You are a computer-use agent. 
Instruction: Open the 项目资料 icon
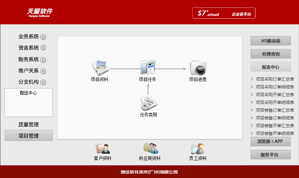100,67
